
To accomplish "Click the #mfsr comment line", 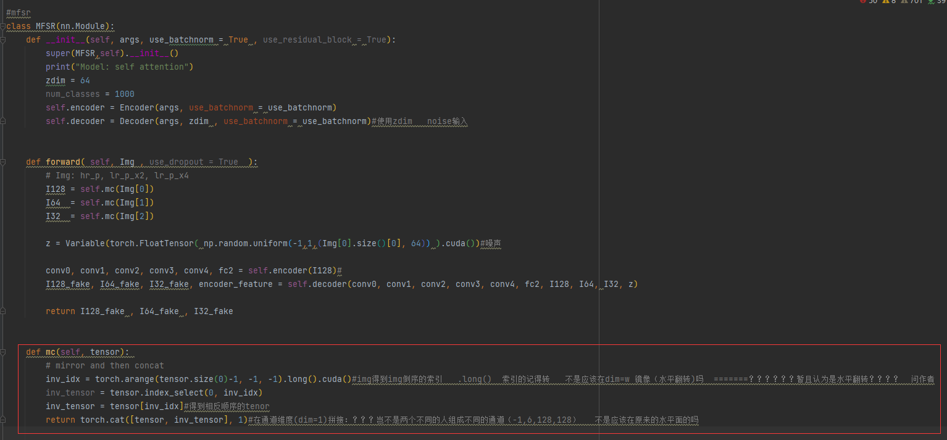I will pyautogui.click(x=19, y=12).
